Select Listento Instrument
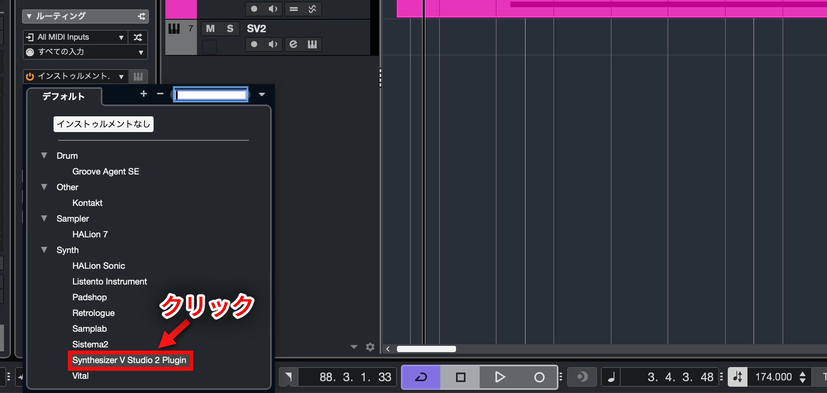Viewport: 827px width, 393px height. click(109, 281)
